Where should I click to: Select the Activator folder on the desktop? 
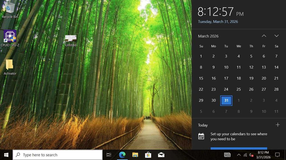click(x=10, y=67)
